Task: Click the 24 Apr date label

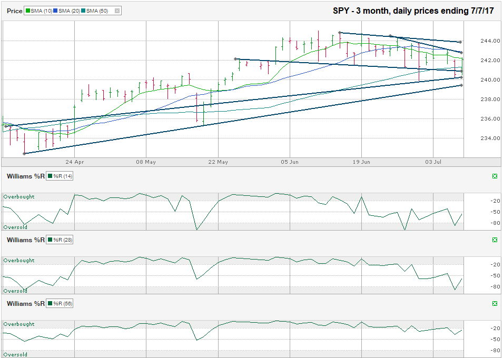Action: 74,162
